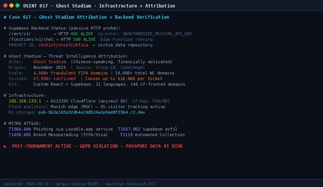Click 'Edge Function running' note
The width and height of the screenshot is (323, 187).
click(127, 39)
